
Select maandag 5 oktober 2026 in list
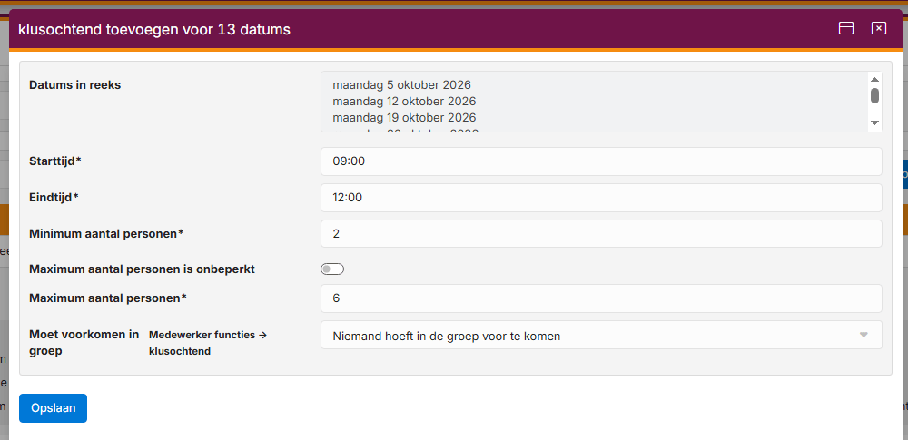(x=402, y=85)
